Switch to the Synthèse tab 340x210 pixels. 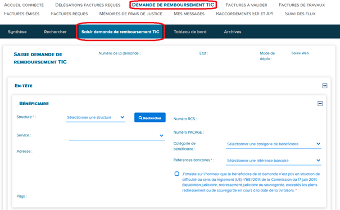(x=17, y=32)
